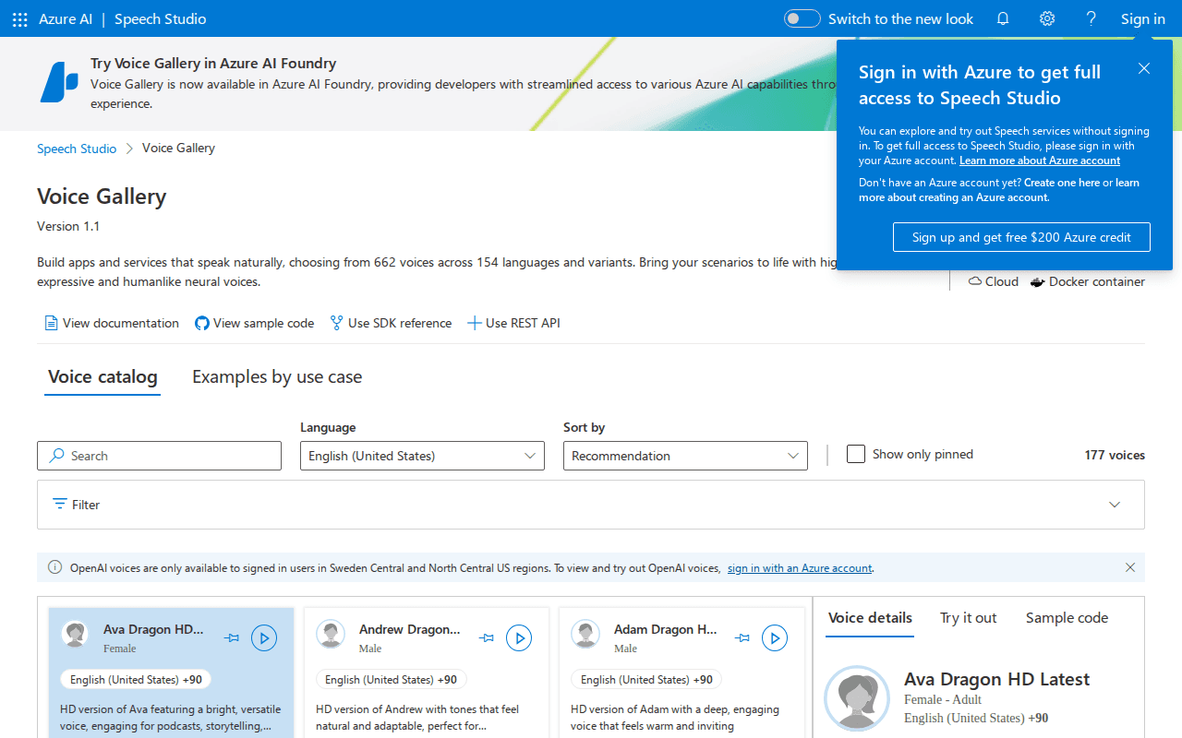Click the Cloud deployment label

pyautogui.click(x=994, y=281)
